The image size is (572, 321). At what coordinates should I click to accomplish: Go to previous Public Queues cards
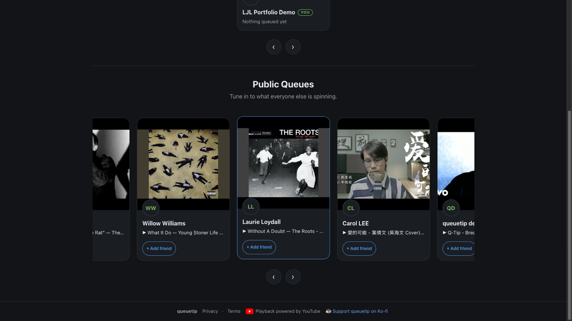click(x=273, y=277)
